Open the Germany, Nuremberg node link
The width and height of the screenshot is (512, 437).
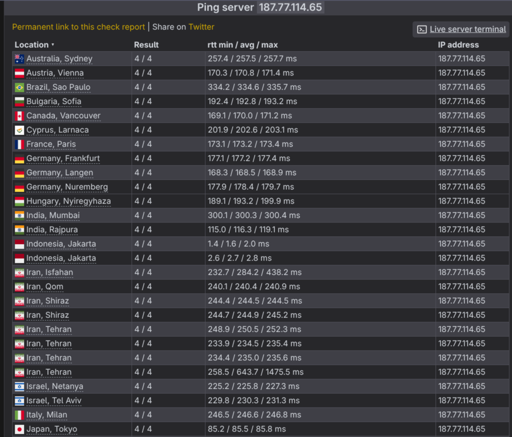[x=67, y=187]
